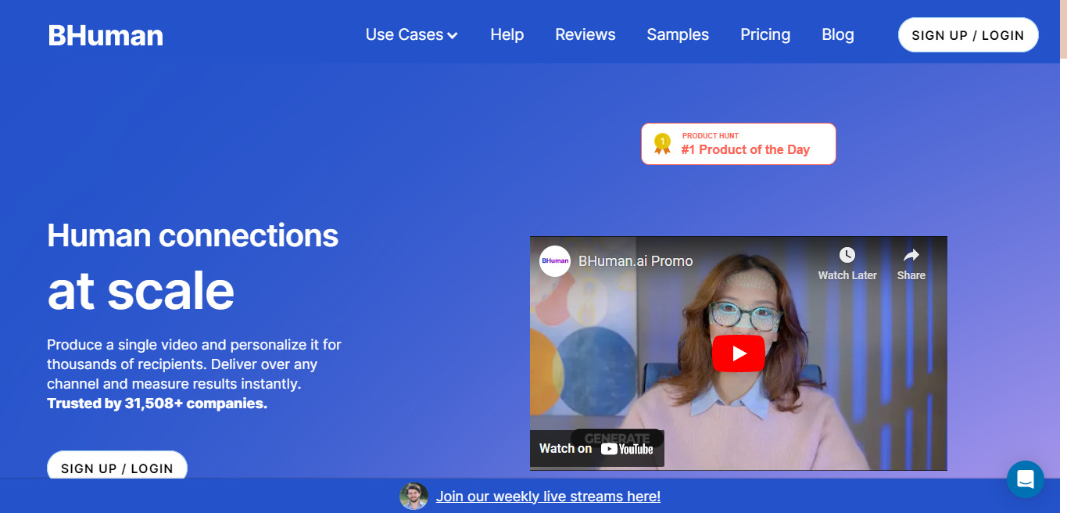
Task: Open the Samples nav link
Action: [x=678, y=34]
